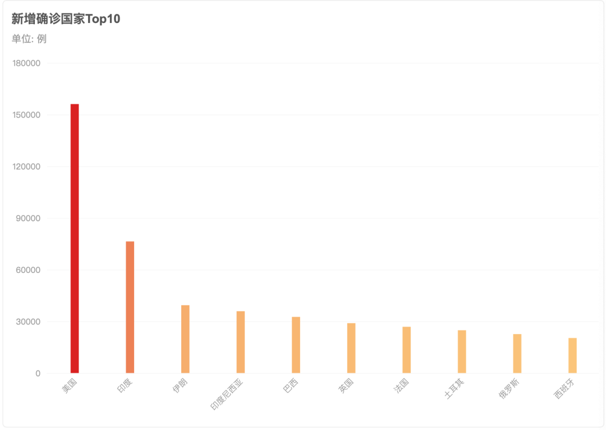Click the 单位: 例 subtitle
The height and width of the screenshot is (430, 606).
tap(29, 39)
